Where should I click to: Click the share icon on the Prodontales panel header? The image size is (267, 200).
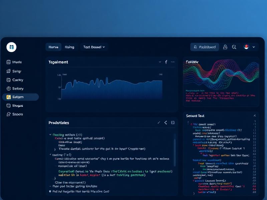[166, 122]
